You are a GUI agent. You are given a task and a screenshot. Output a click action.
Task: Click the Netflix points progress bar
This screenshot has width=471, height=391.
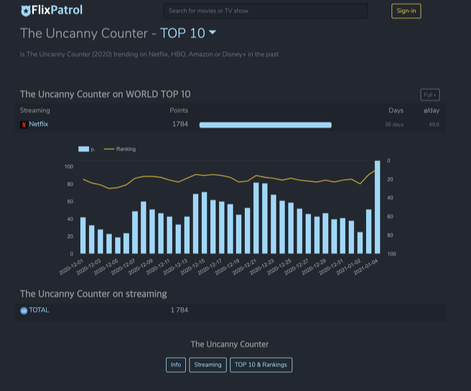(266, 125)
